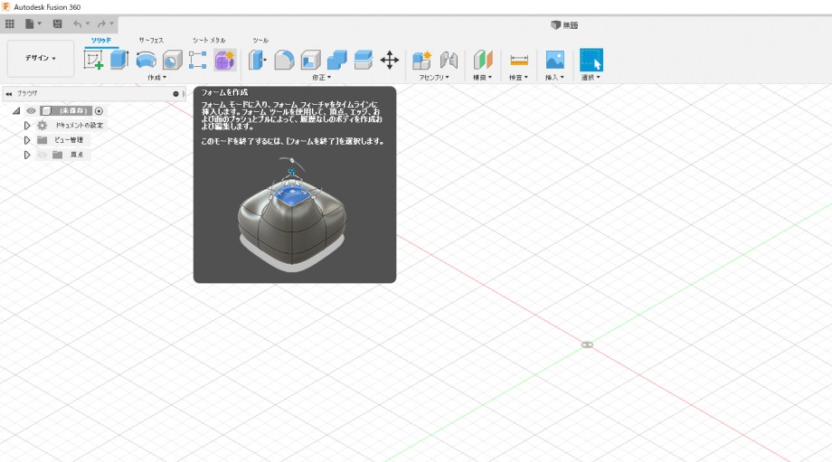Select the Fillet tool
The width and height of the screenshot is (832, 462).
[284, 60]
